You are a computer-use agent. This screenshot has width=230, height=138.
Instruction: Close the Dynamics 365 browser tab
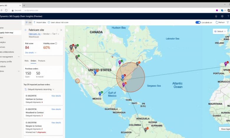(x=20, y=5)
